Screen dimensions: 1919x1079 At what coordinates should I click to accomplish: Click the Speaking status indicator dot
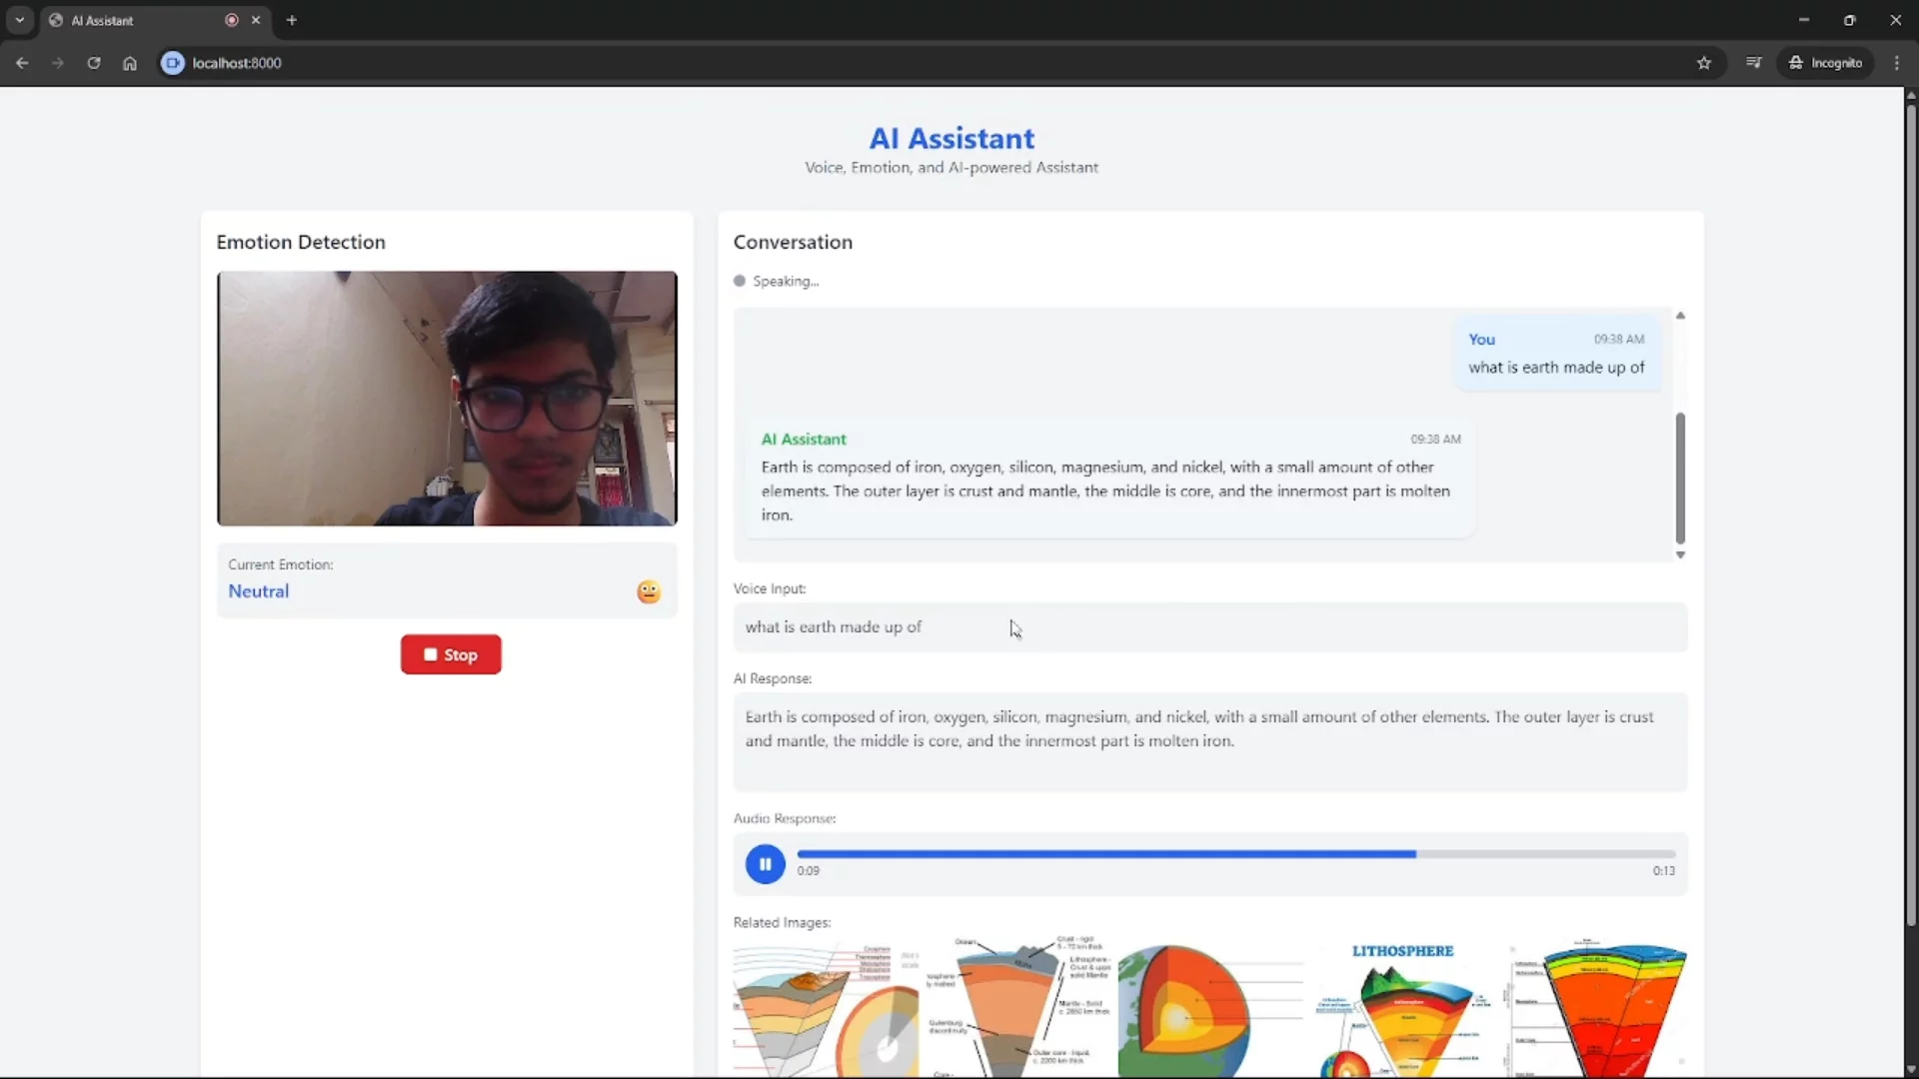(x=740, y=281)
